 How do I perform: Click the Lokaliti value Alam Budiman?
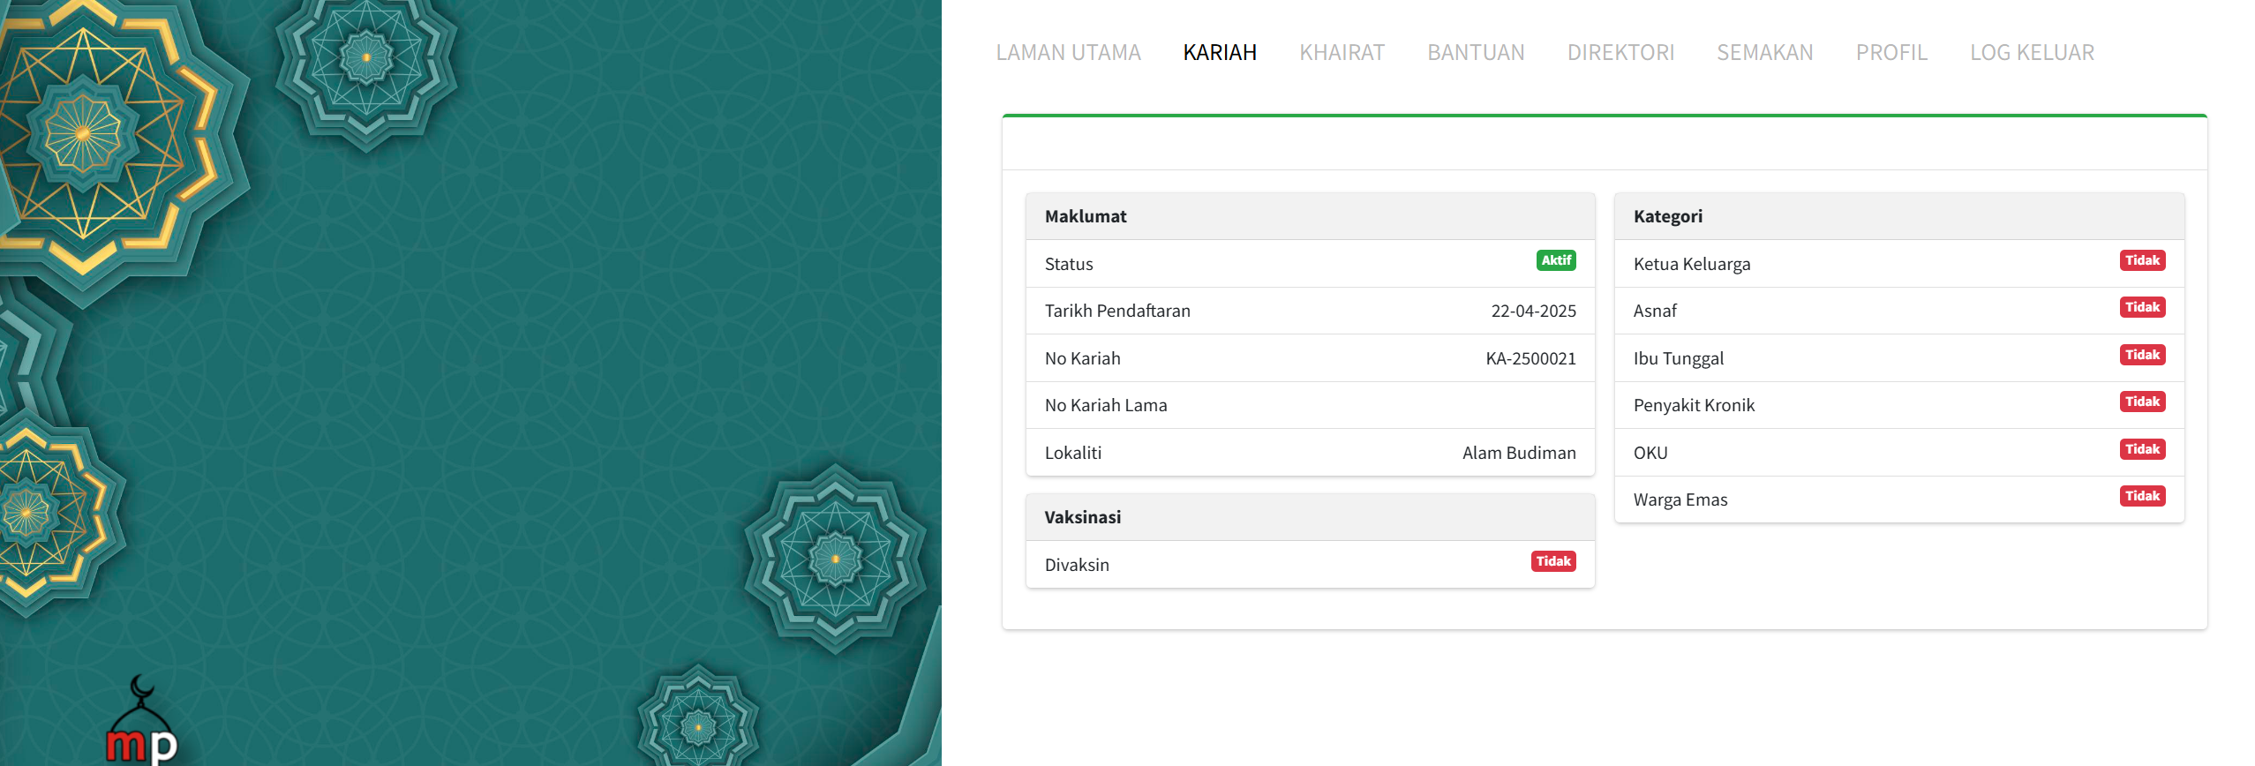pyautogui.click(x=1518, y=454)
